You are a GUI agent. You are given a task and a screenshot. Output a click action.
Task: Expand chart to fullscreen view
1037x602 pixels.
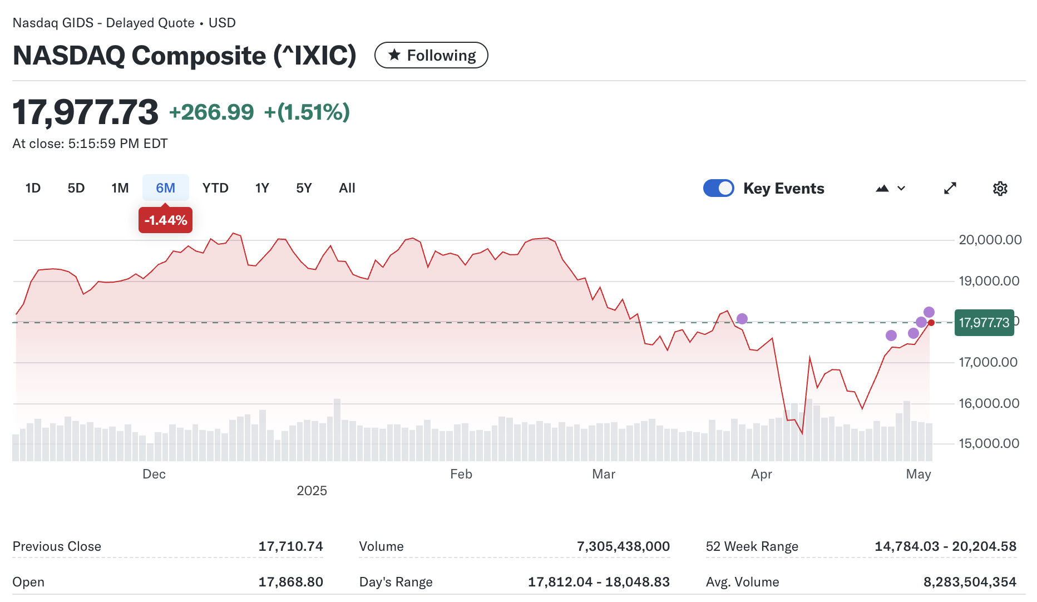pyautogui.click(x=950, y=189)
